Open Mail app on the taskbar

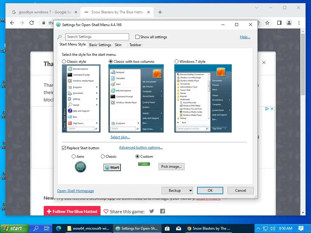[x=179, y=228]
